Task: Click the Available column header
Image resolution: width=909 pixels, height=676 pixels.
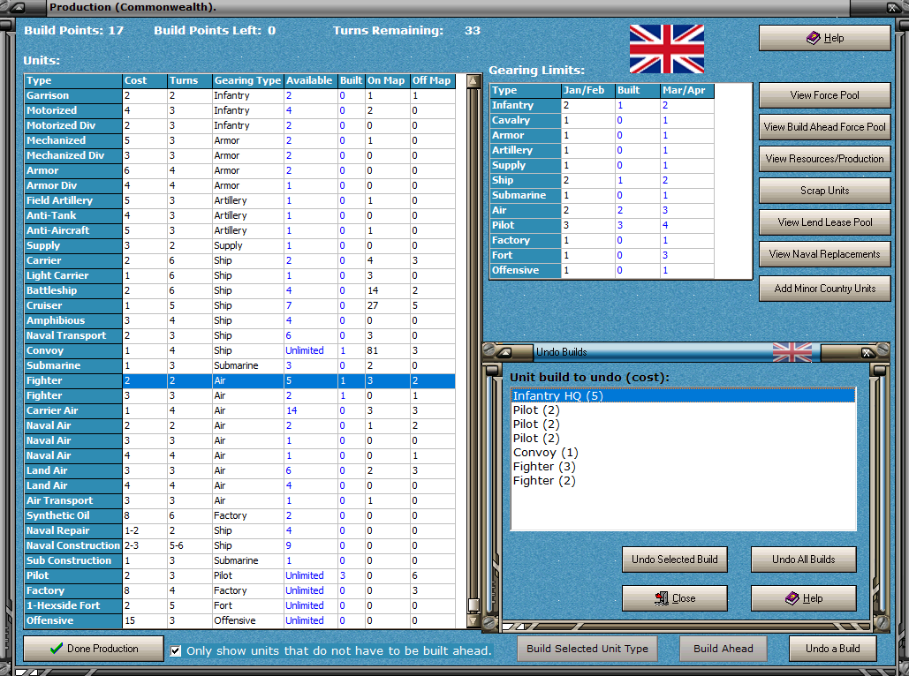Action: click(x=309, y=81)
